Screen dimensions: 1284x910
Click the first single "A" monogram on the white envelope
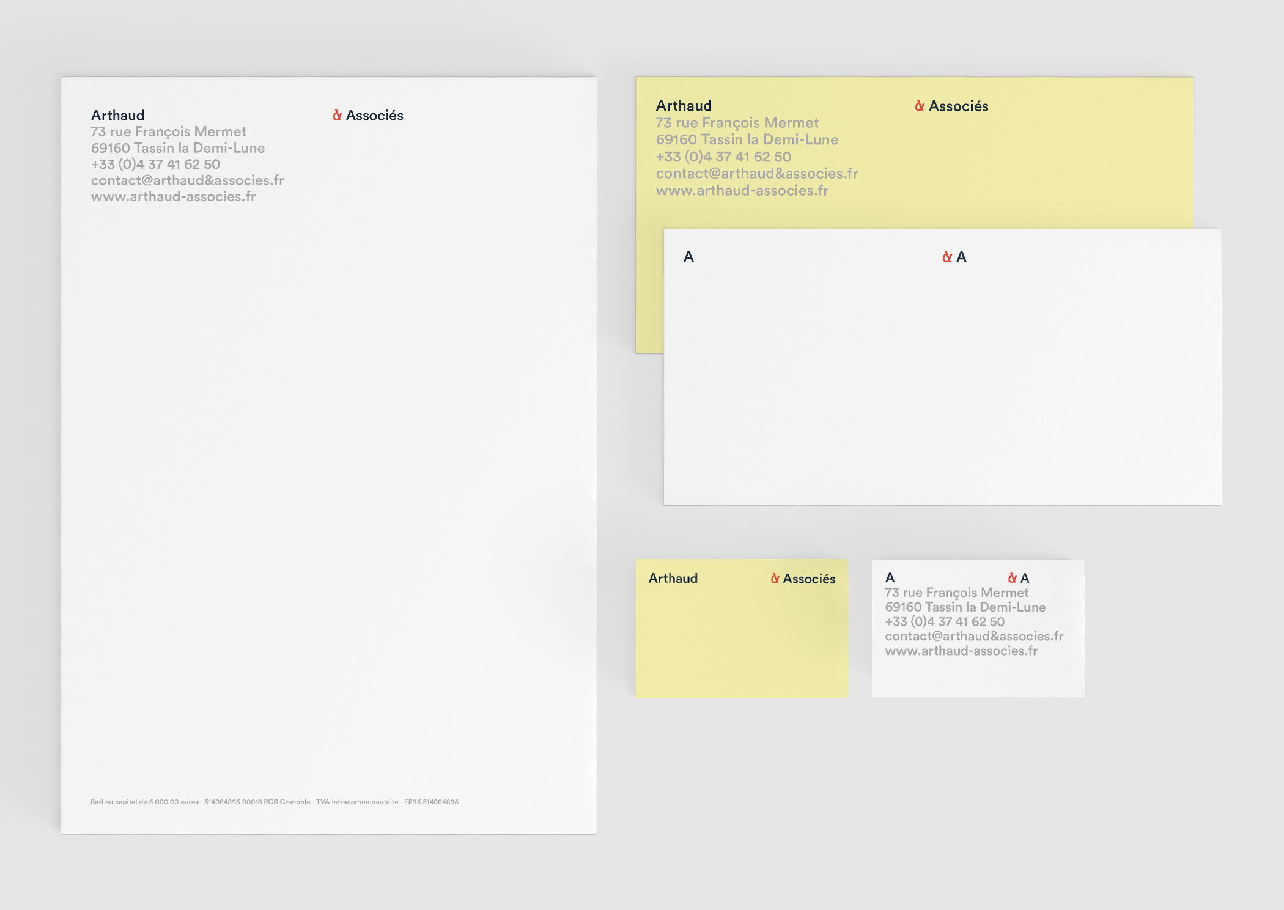688,257
